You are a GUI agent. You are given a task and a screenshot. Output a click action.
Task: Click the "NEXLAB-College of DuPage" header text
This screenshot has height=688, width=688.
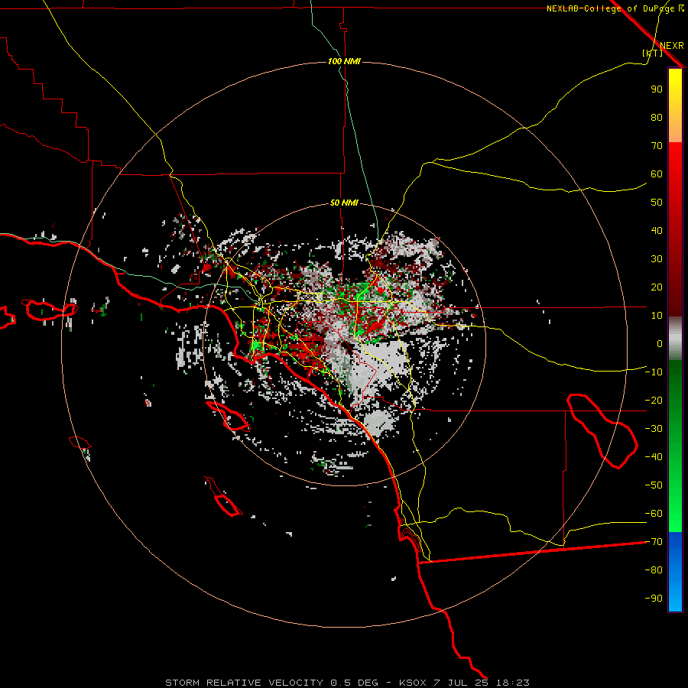coord(611,8)
